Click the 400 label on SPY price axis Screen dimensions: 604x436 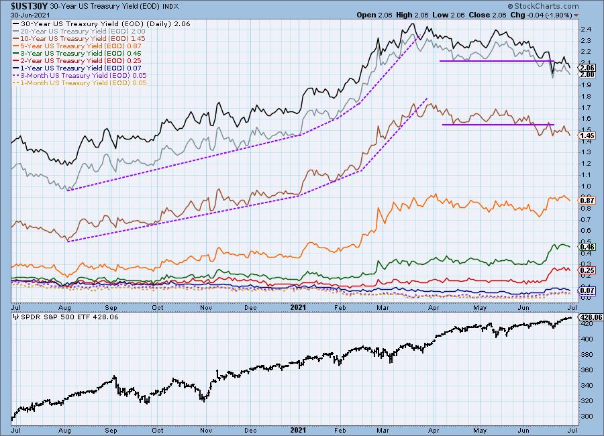click(587, 339)
